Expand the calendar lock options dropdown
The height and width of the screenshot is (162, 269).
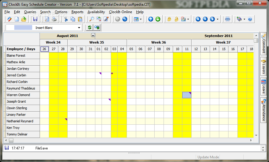(188, 19)
